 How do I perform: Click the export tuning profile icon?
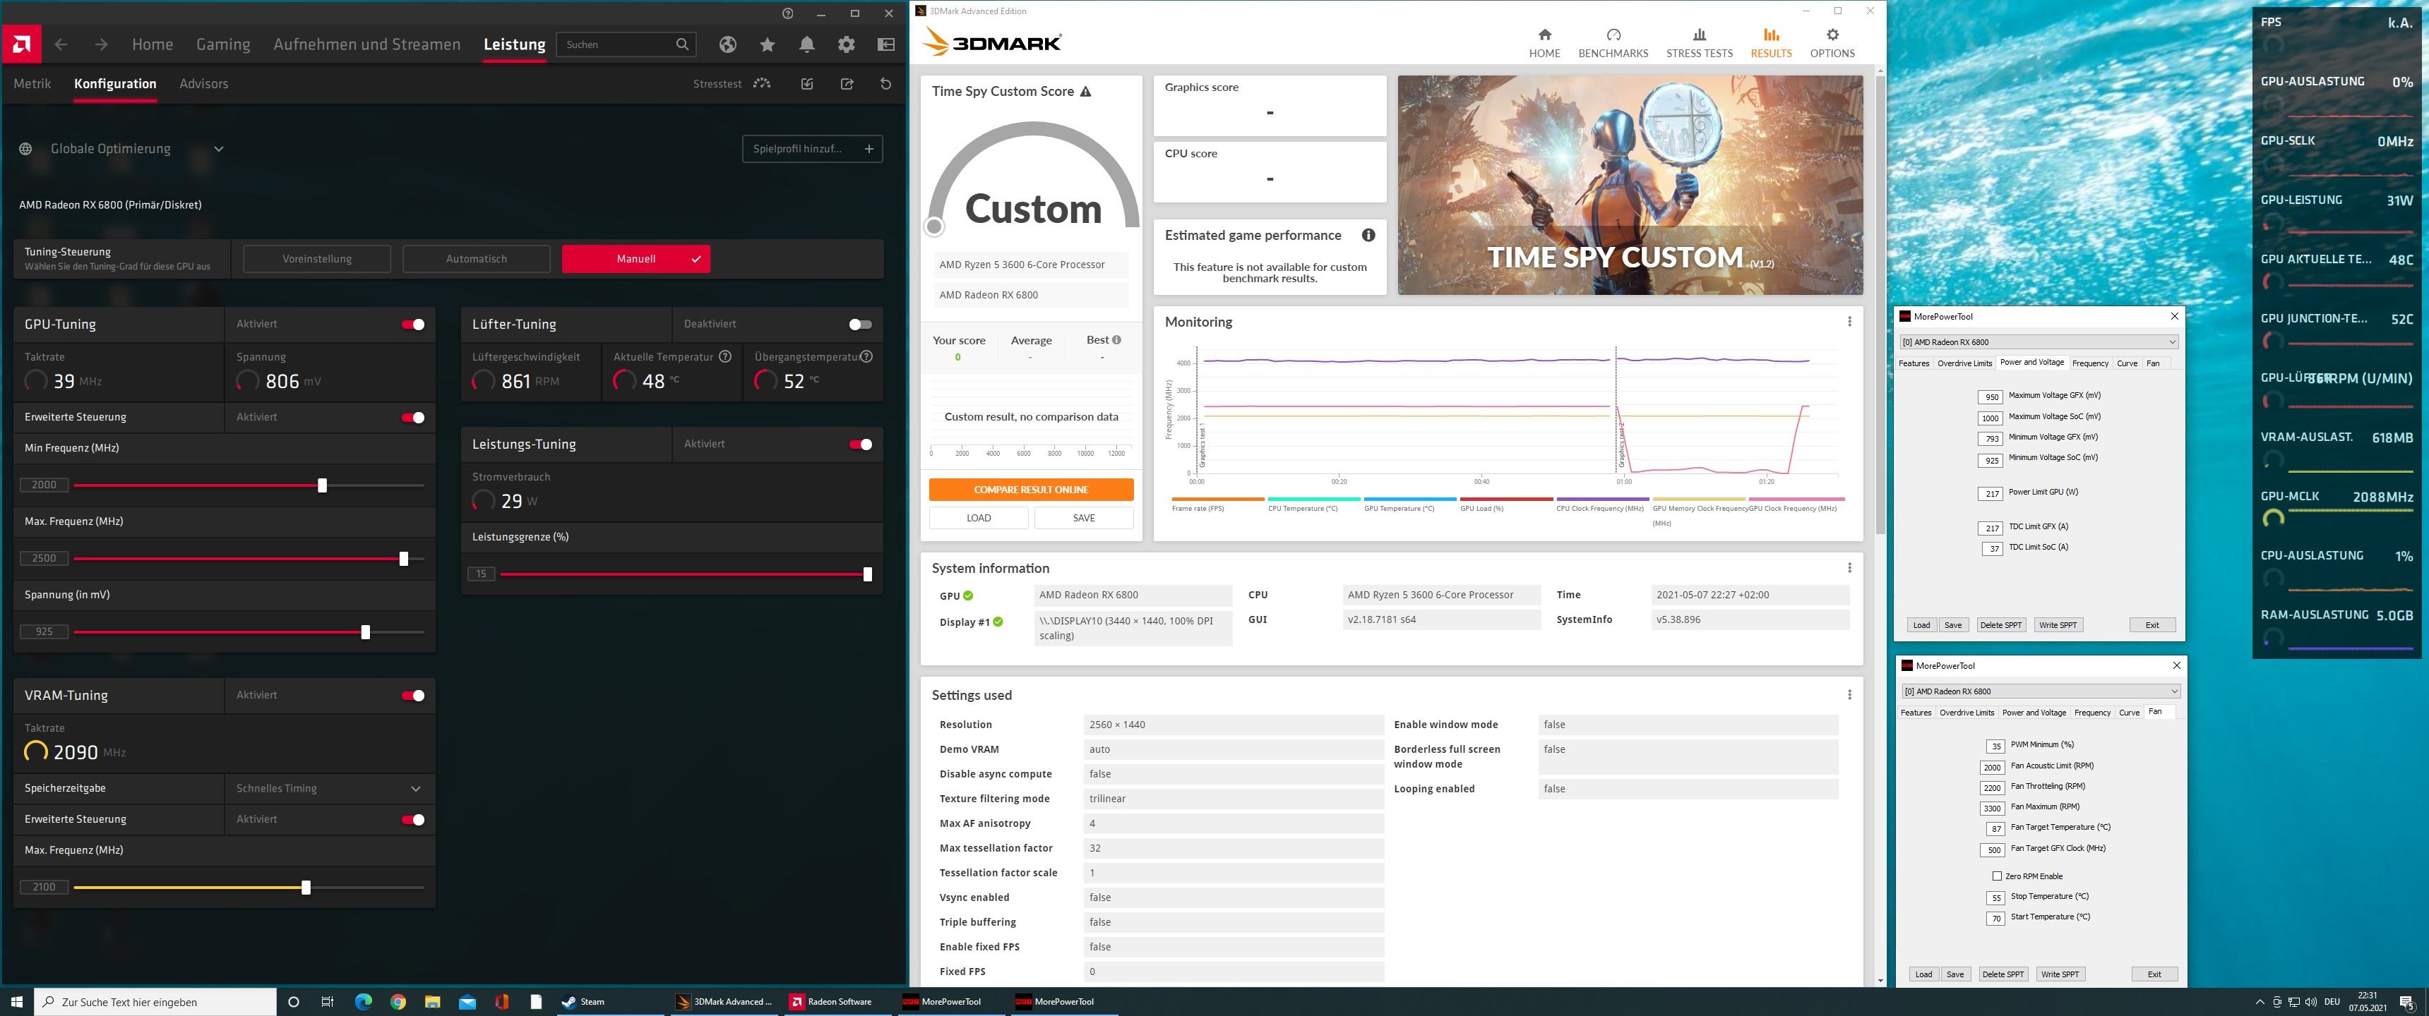[847, 84]
